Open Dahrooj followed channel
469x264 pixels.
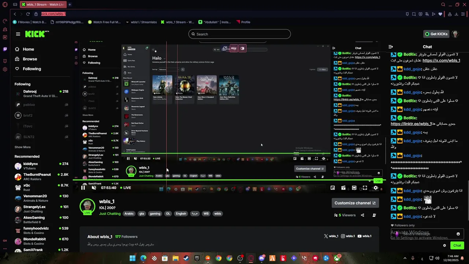(x=41, y=94)
